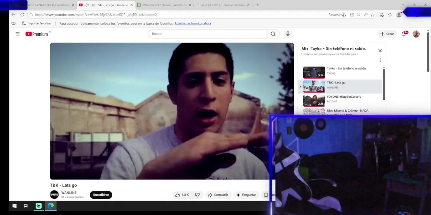Viewport: 431px width, 215px height.
Task: Dislike the video with thumbs down
Action: click(197, 195)
